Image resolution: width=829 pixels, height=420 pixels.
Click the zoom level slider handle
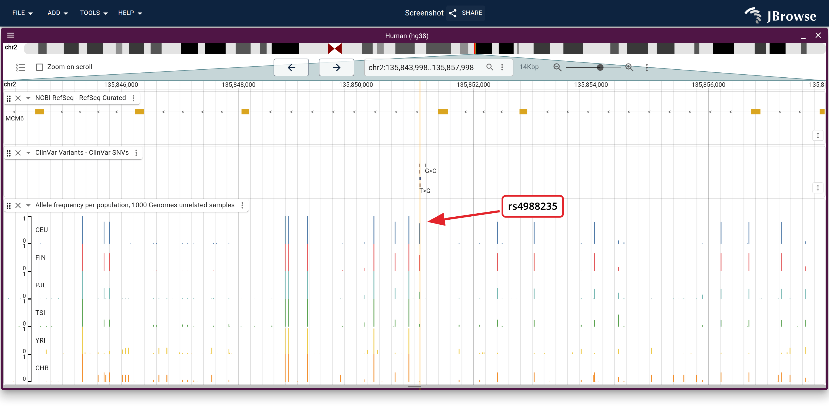[600, 67]
